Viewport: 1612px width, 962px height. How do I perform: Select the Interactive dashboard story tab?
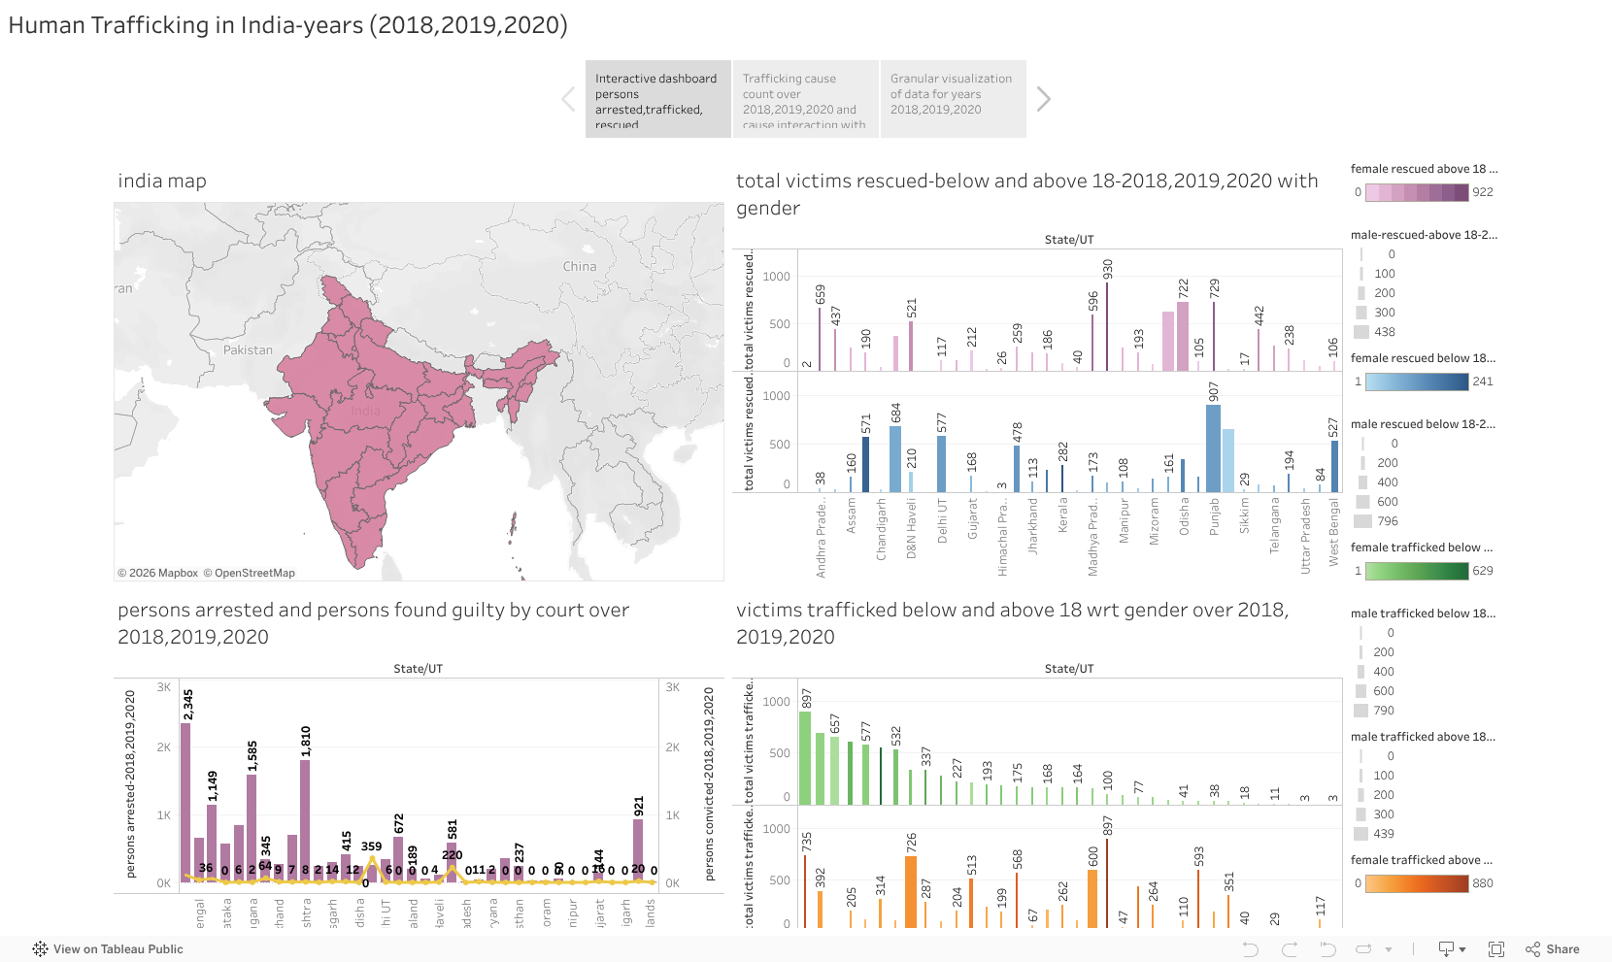pyautogui.click(x=657, y=99)
